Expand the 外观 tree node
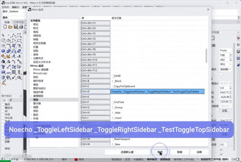 coord(32,119)
